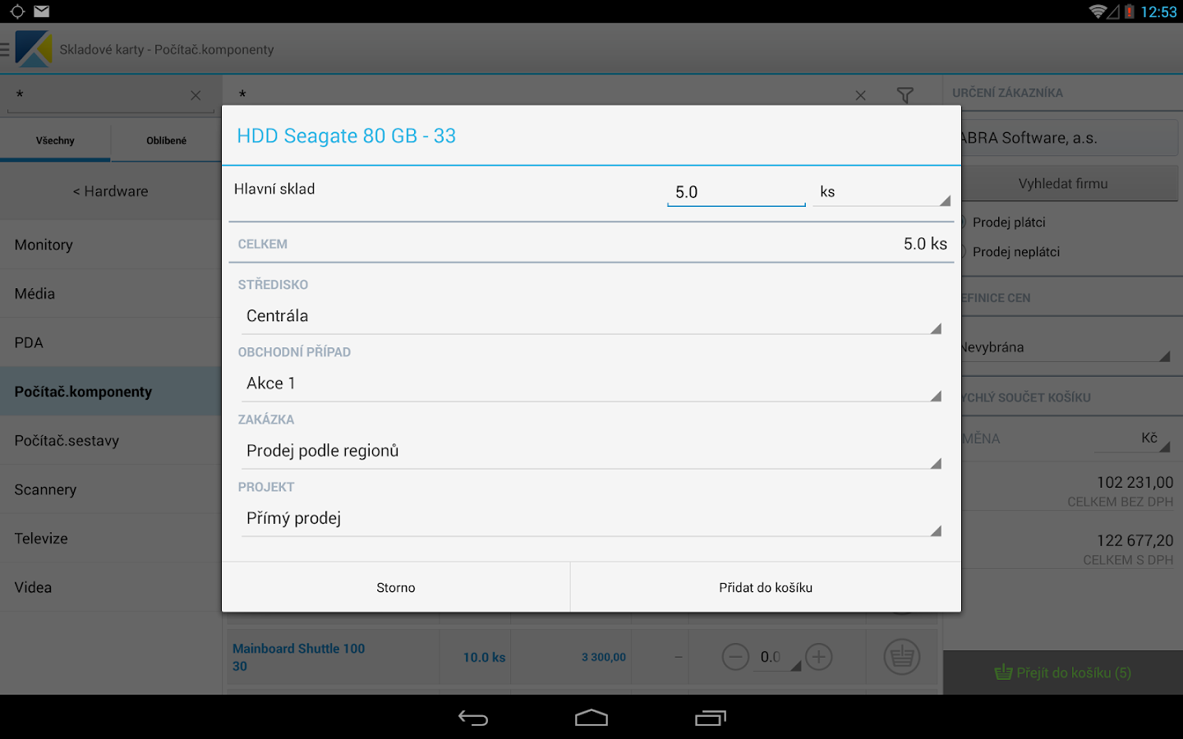Tap the Android back navigation icon

473,718
